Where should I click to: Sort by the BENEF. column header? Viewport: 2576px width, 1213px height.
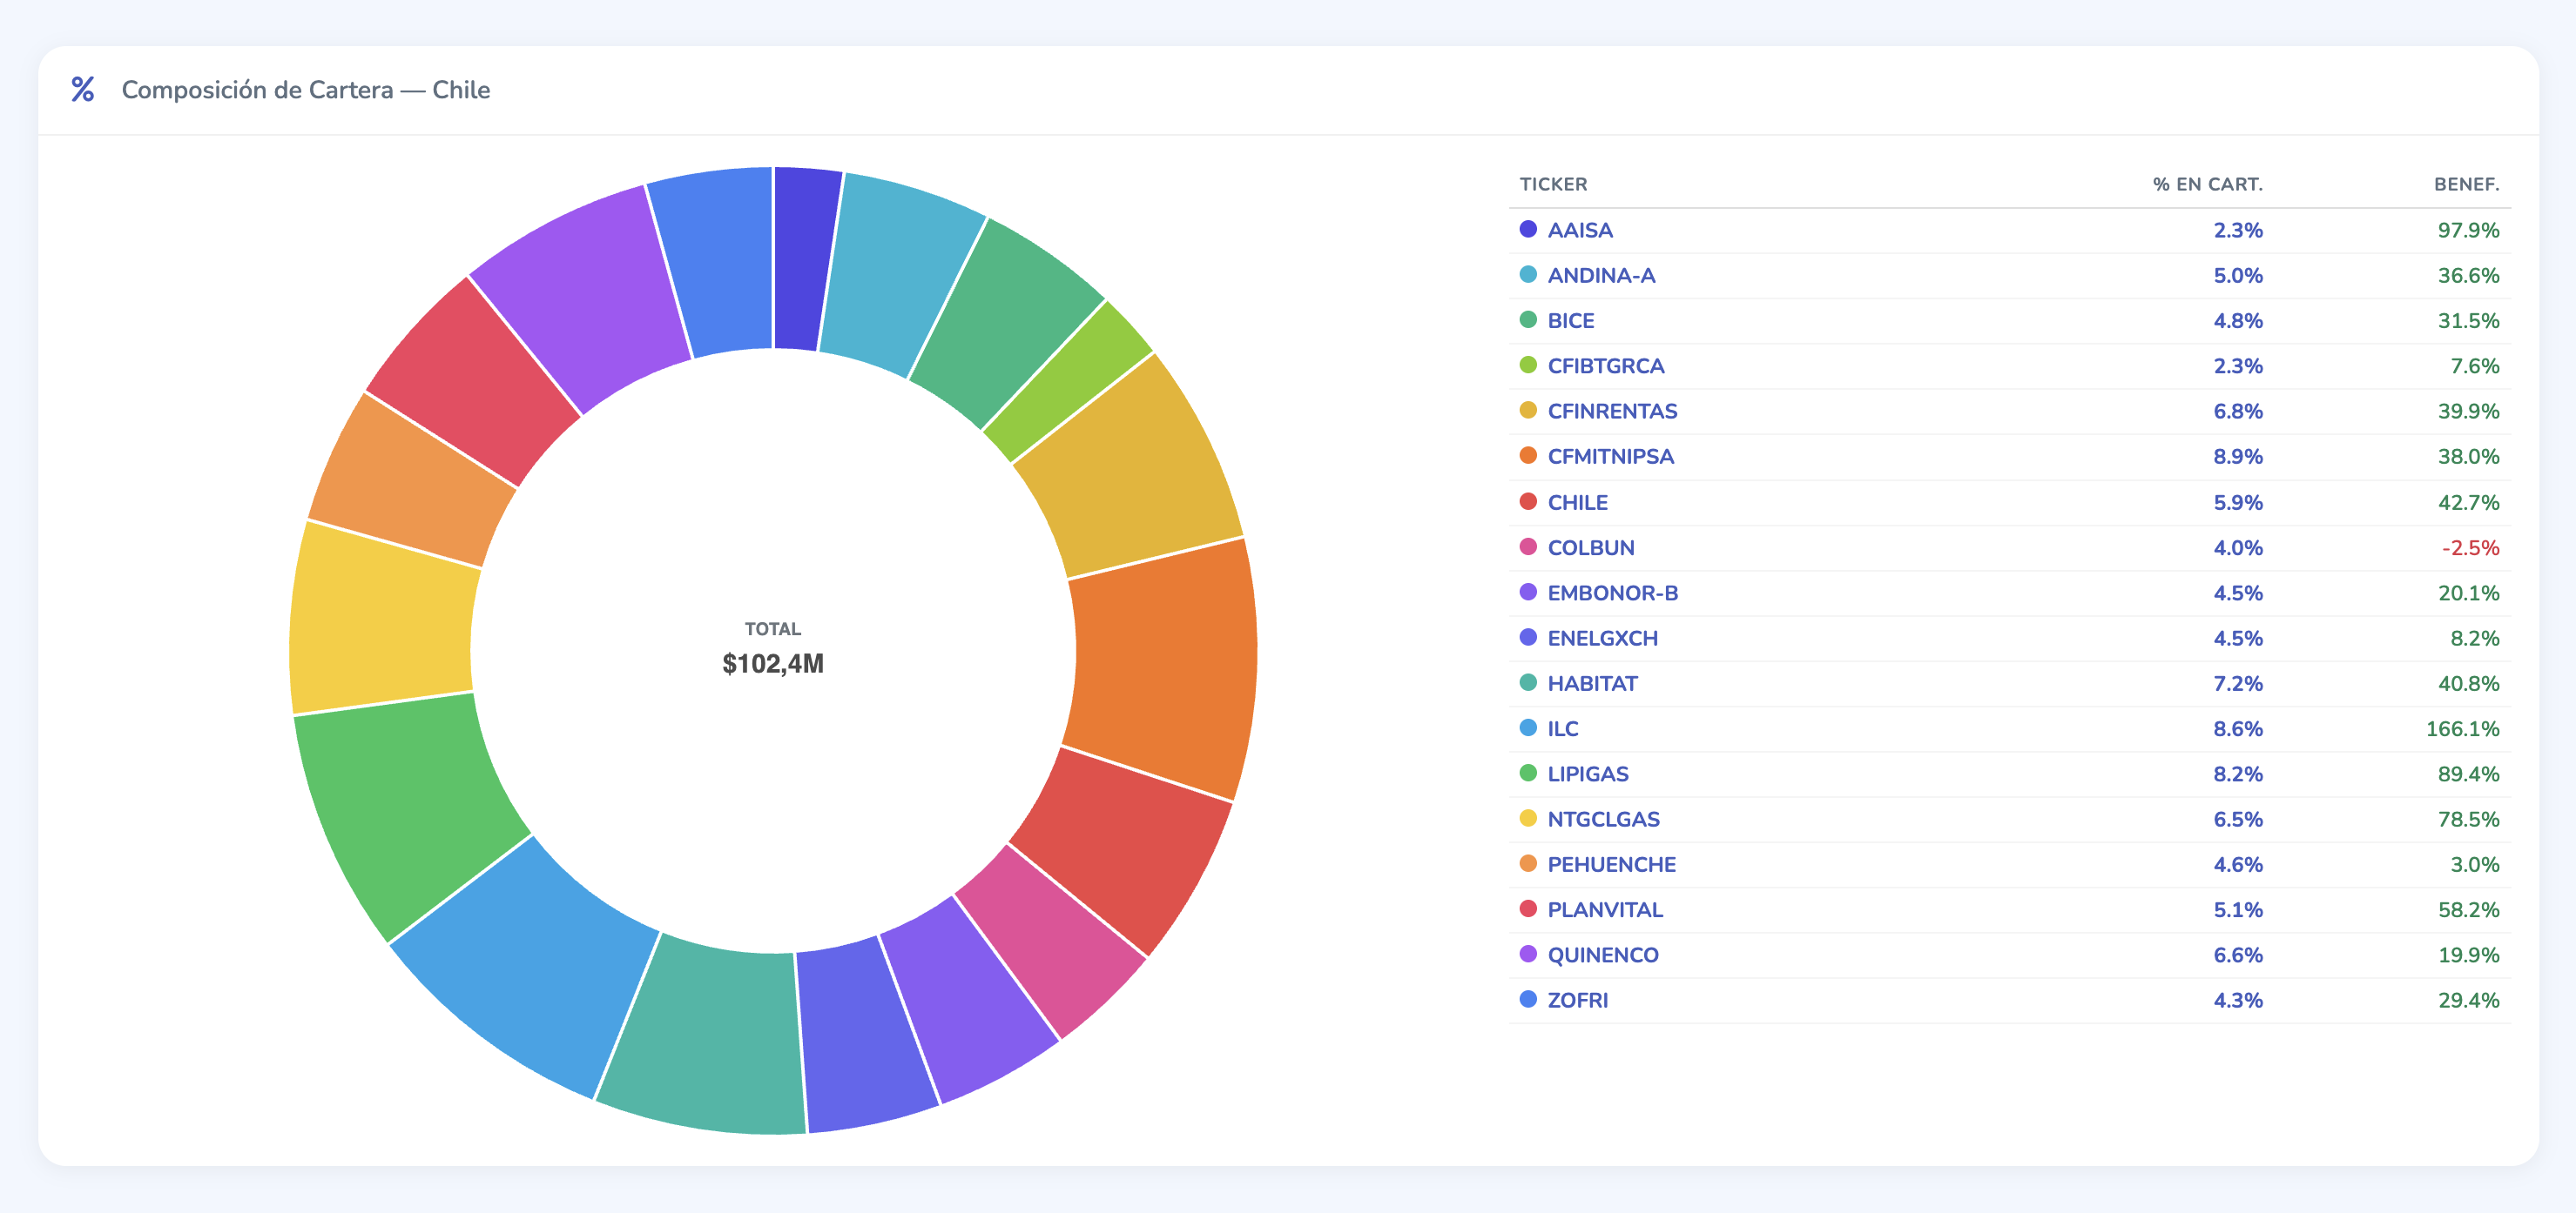[x=2465, y=184]
